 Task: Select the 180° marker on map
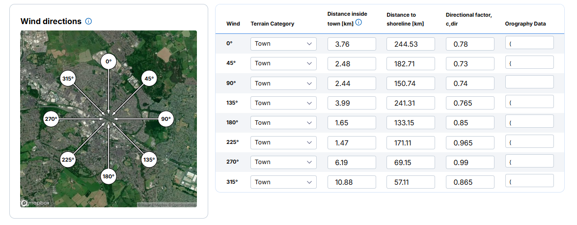point(108,176)
